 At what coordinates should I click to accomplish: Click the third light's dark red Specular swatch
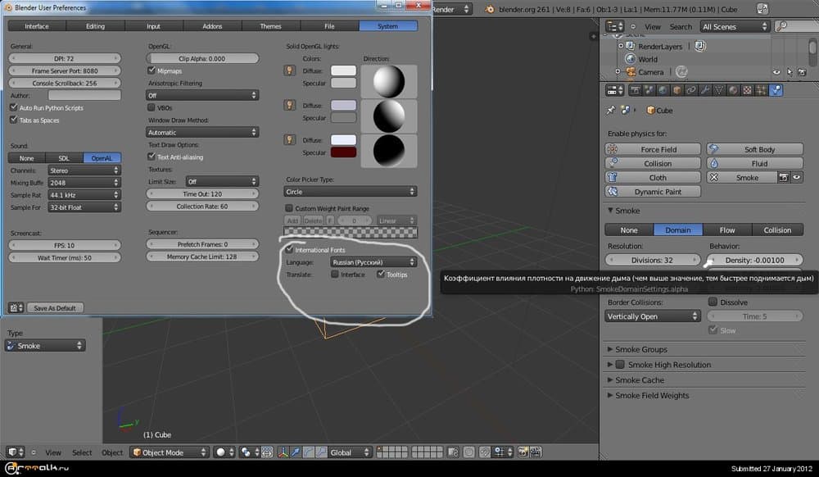pyautogui.click(x=342, y=152)
